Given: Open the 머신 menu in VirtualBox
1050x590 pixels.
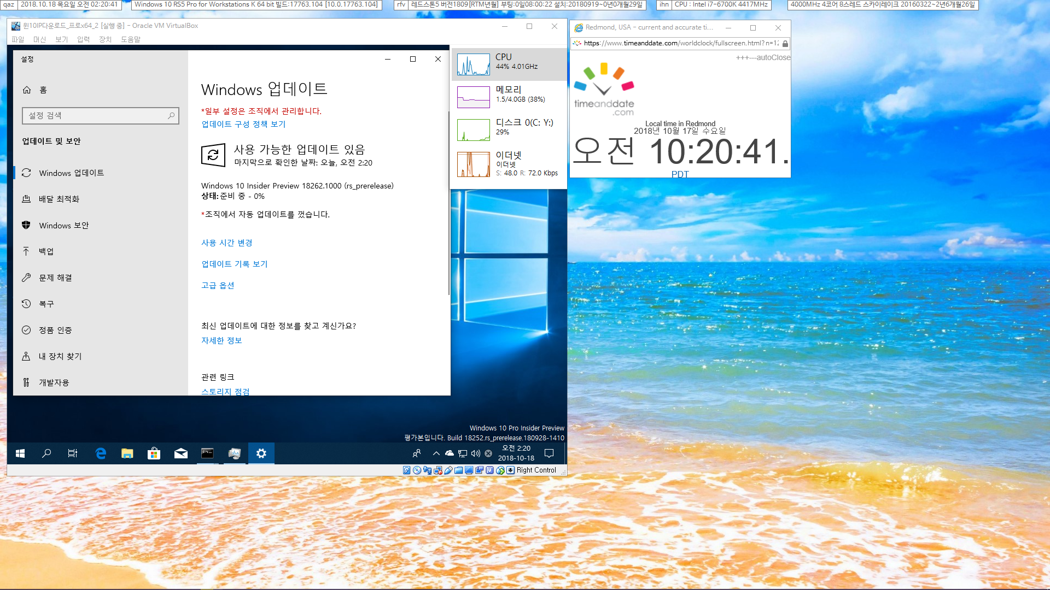Looking at the screenshot, I should (x=39, y=39).
